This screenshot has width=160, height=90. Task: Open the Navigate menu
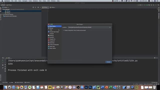25,1
